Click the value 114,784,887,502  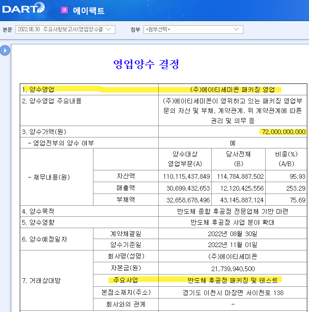click(x=240, y=177)
